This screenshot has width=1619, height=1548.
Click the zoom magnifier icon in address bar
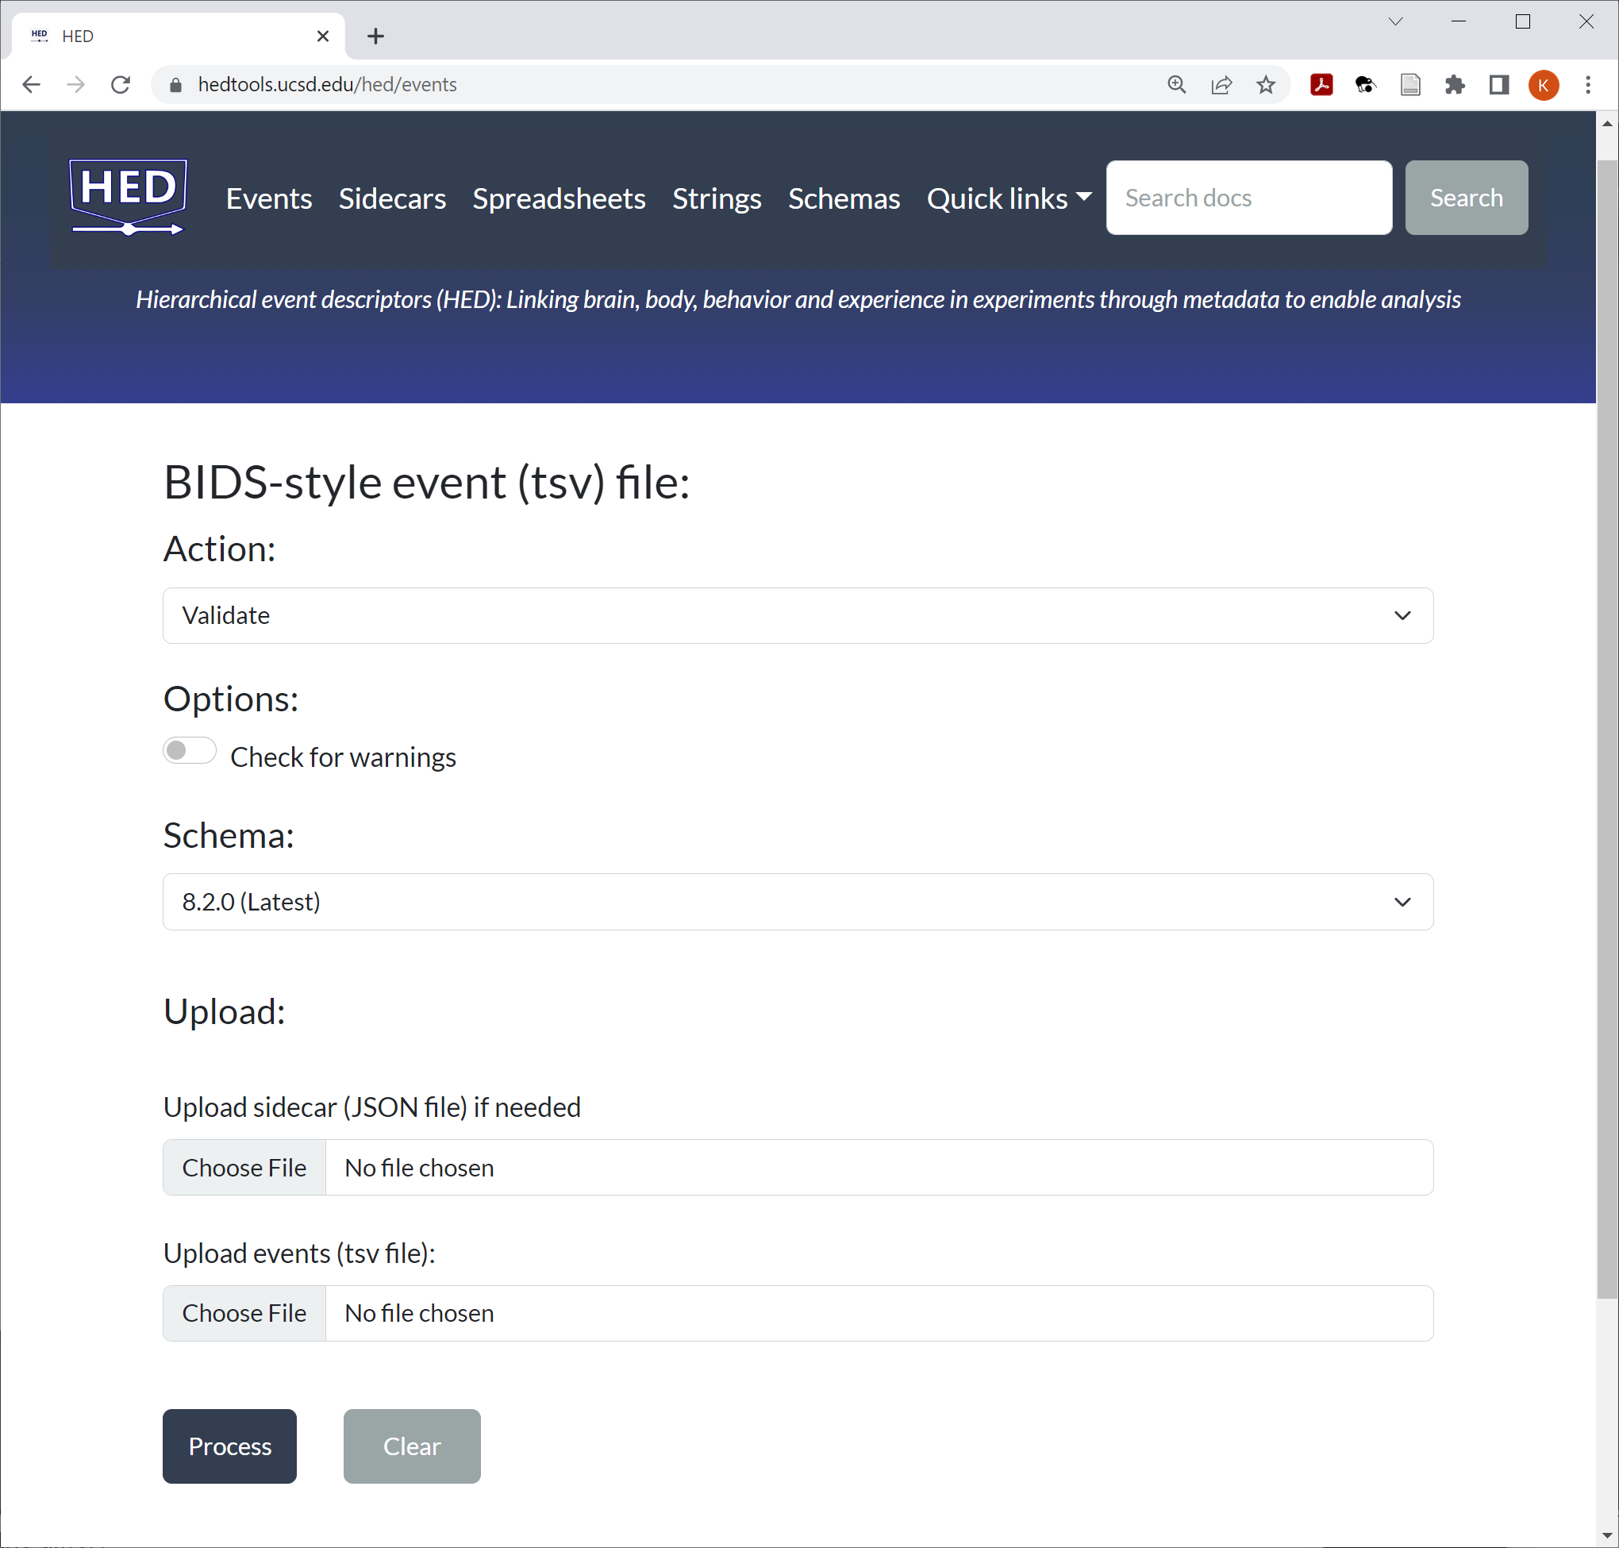[1176, 85]
